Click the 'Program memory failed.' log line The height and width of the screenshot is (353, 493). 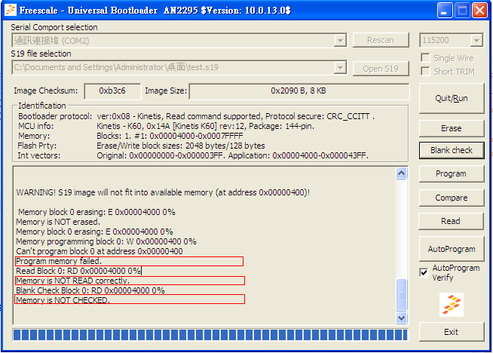(x=59, y=261)
